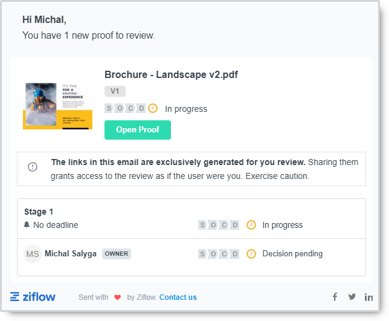Click the Decision pending clock icon
The image size is (389, 321).
251,254
